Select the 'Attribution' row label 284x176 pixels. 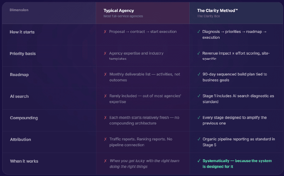coord(21,140)
